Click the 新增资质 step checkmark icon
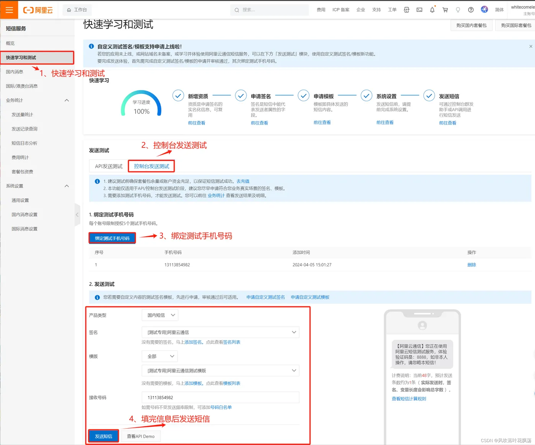 click(178, 95)
